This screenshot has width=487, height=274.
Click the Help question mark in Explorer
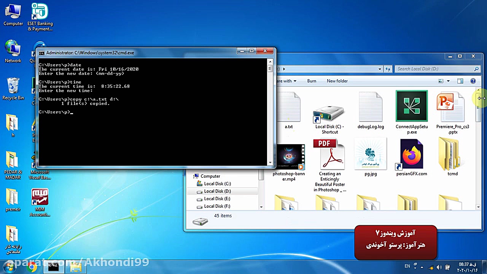pos(473,81)
